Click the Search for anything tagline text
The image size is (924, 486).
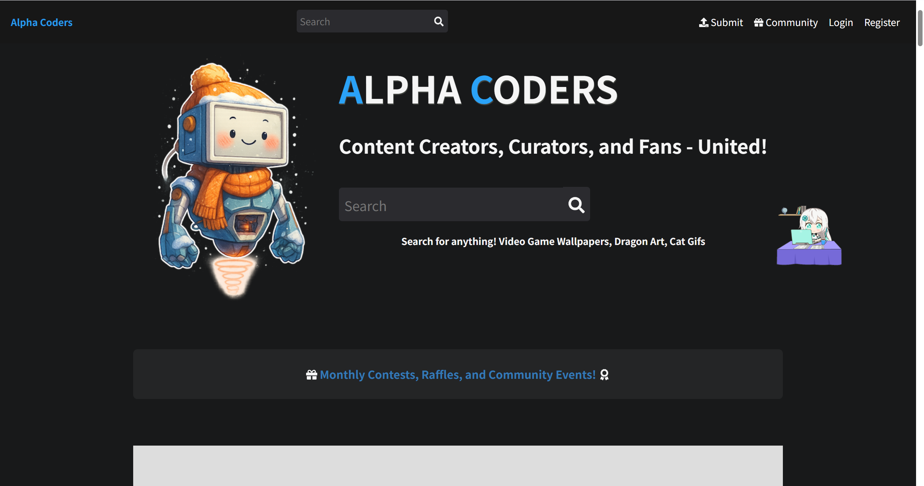(553, 241)
